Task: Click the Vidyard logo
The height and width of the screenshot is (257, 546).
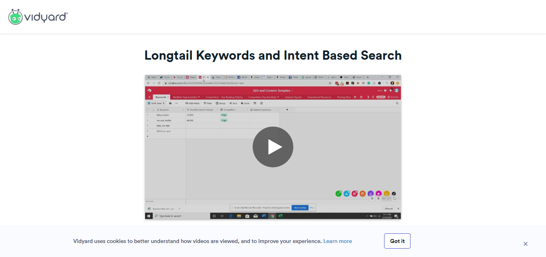Action: click(38, 17)
